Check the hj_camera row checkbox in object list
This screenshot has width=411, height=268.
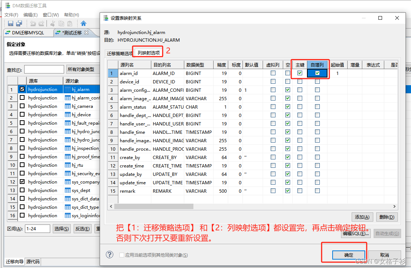[x=22, y=106]
